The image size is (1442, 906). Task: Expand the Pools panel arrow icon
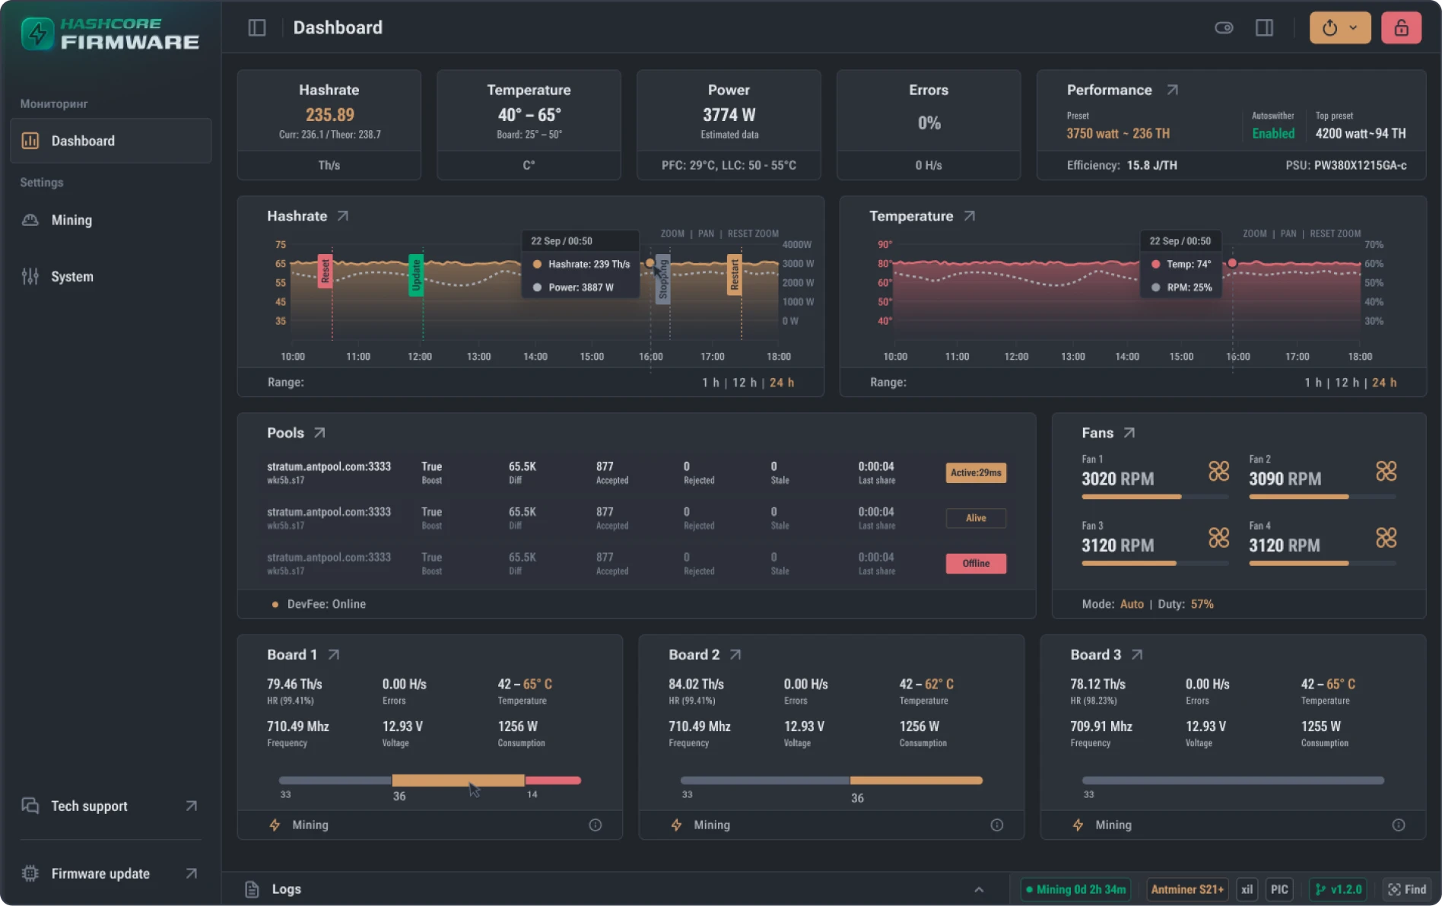click(319, 433)
